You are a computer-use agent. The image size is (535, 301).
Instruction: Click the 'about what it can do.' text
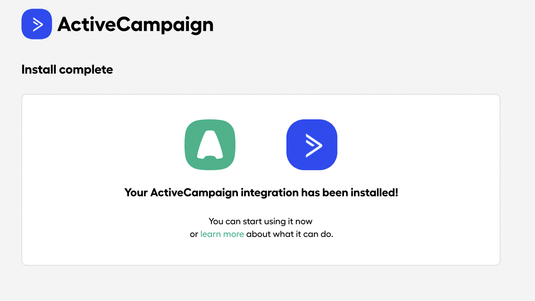pyautogui.click(x=290, y=234)
